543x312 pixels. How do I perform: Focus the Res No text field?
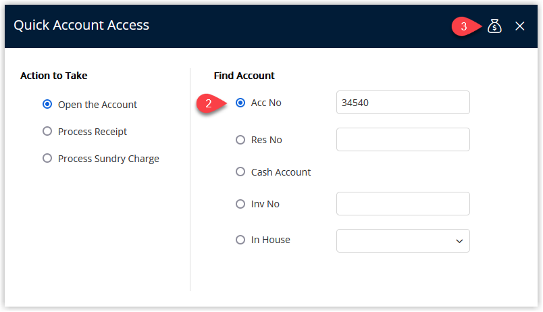pyautogui.click(x=403, y=140)
